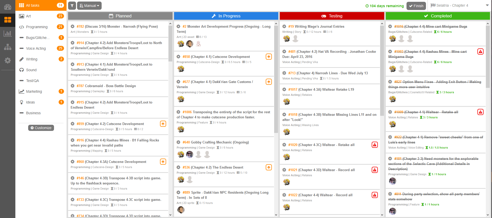Click the Completed column header
Viewport: 492px width, 218px height.
[437, 16]
